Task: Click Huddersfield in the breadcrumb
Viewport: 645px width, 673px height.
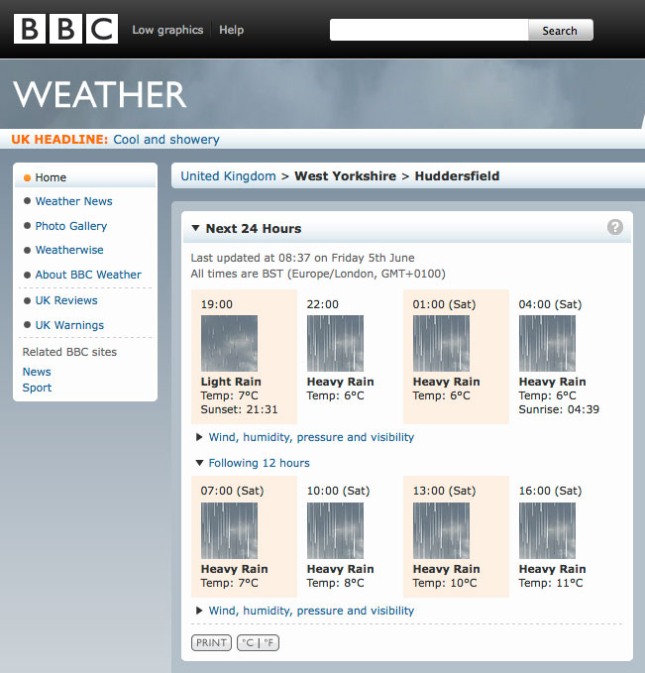Action: pyautogui.click(x=457, y=176)
